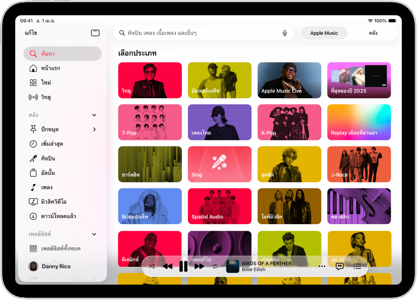This screenshot has width=419, height=300.
Task: Toggle shuffle in the mini player
Action: click(x=151, y=266)
